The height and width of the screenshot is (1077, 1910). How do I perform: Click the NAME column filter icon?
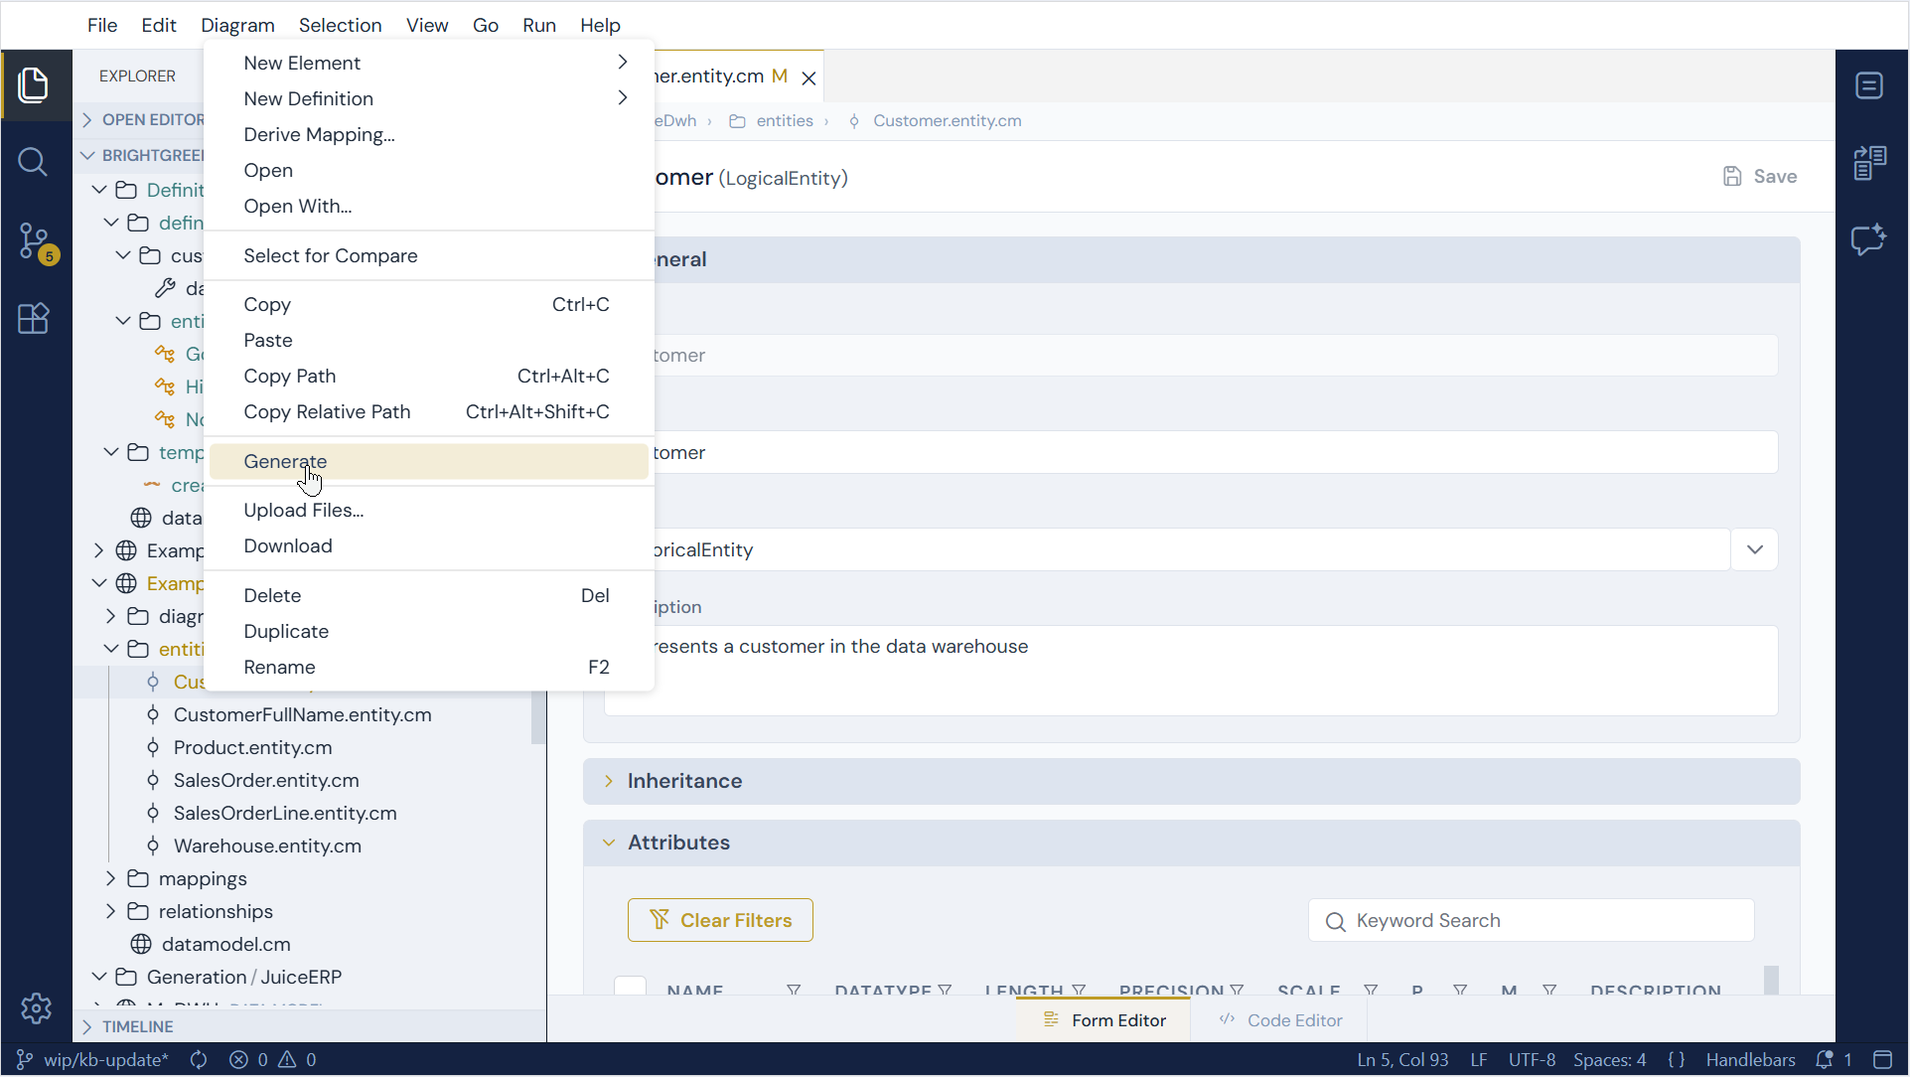click(794, 990)
